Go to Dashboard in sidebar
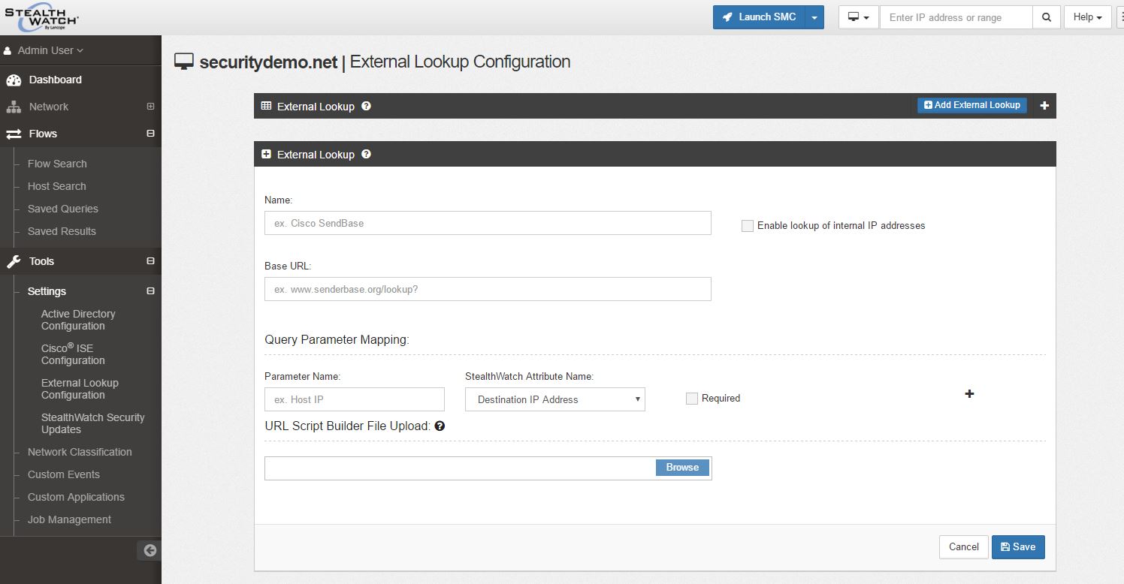 coord(56,80)
